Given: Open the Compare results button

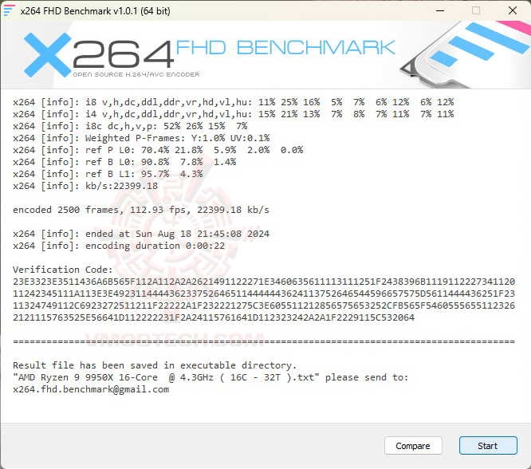Looking at the screenshot, I should click(x=413, y=446).
